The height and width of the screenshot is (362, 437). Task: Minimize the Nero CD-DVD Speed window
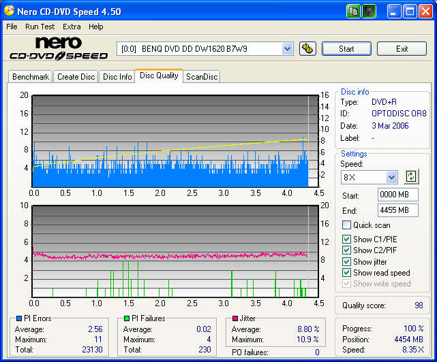click(394, 12)
